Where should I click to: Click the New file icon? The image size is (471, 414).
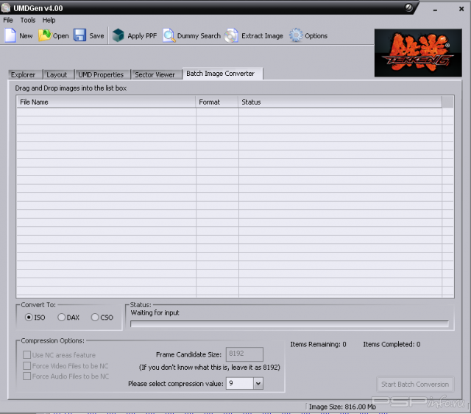pos(10,35)
